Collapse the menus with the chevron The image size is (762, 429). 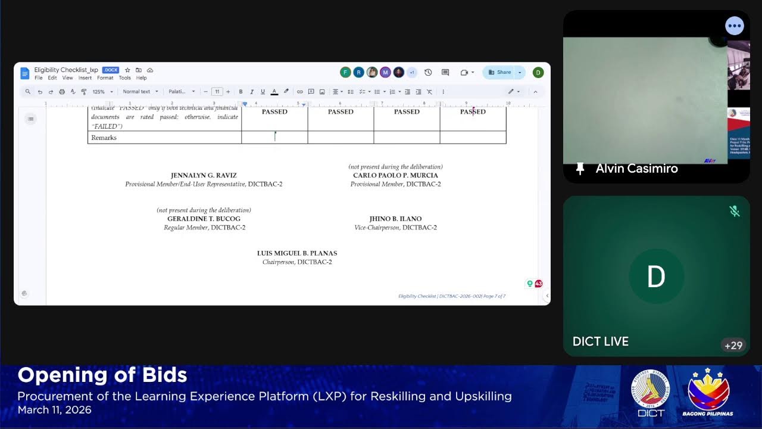(x=535, y=92)
